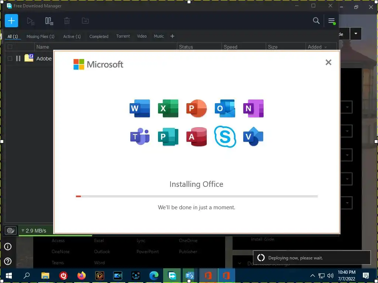Open search with the magnifier icon
The width and height of the screenshot is (378, 283).
point(316,21)
